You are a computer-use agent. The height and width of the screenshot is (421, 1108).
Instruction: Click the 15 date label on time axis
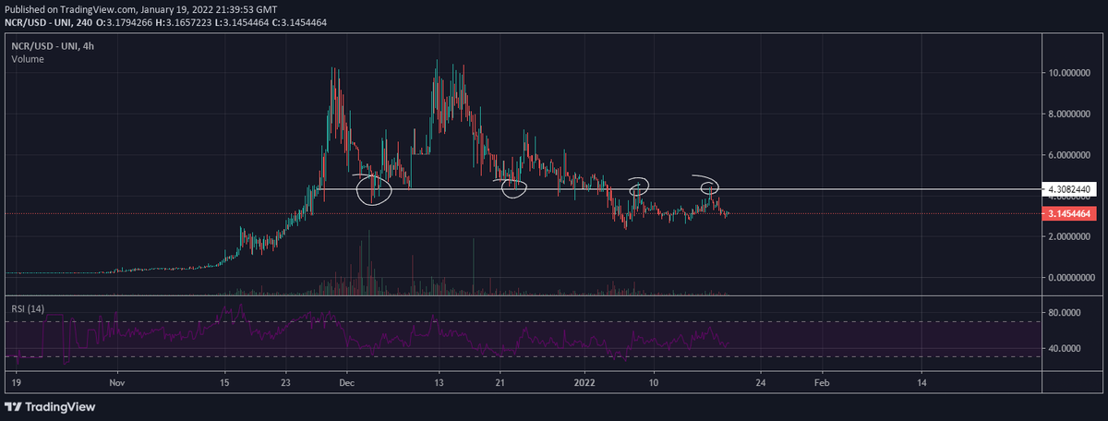pyautogui.click(x=223, y=381)
